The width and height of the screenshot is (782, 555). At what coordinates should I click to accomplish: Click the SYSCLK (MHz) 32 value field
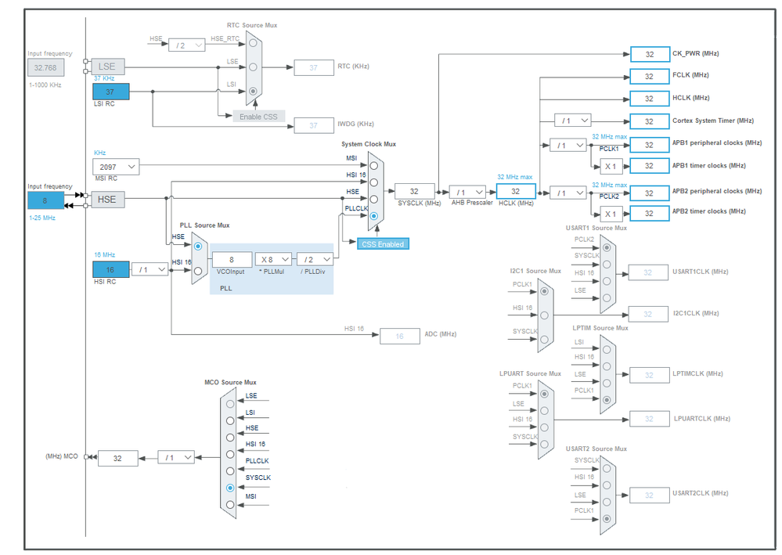414,192
